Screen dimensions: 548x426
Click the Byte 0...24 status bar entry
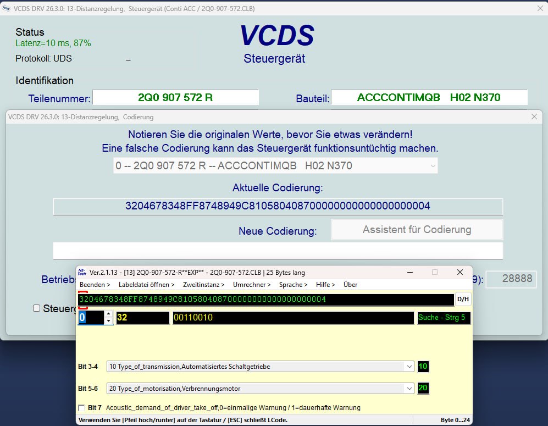point(455,420)
